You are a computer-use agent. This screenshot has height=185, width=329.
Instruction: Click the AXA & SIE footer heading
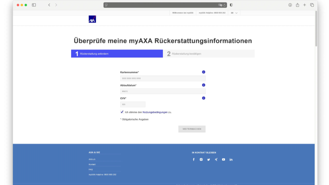click(94, 152)
